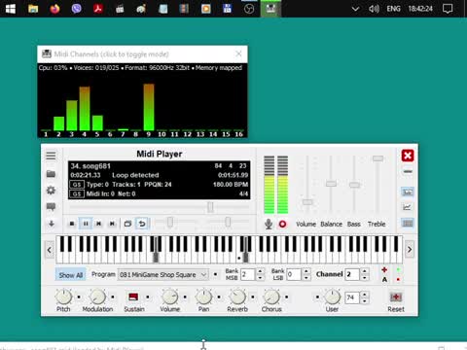Click the Bank LSB input field
The height and width of the screenshot is (350, 467).
(x=295, y=274)
